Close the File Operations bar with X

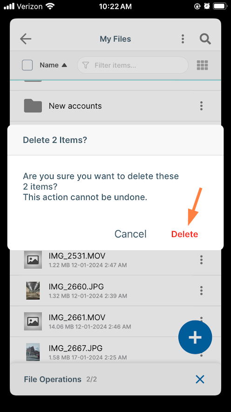(200, 379)
